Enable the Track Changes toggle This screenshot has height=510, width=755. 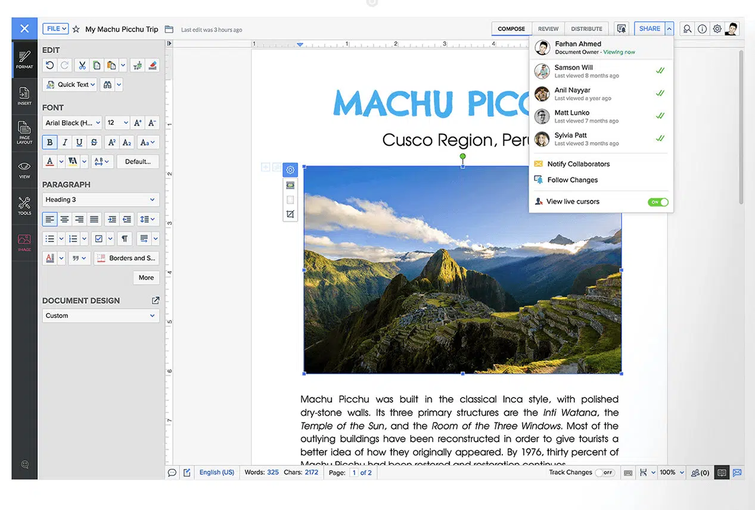tap(605, 473)
